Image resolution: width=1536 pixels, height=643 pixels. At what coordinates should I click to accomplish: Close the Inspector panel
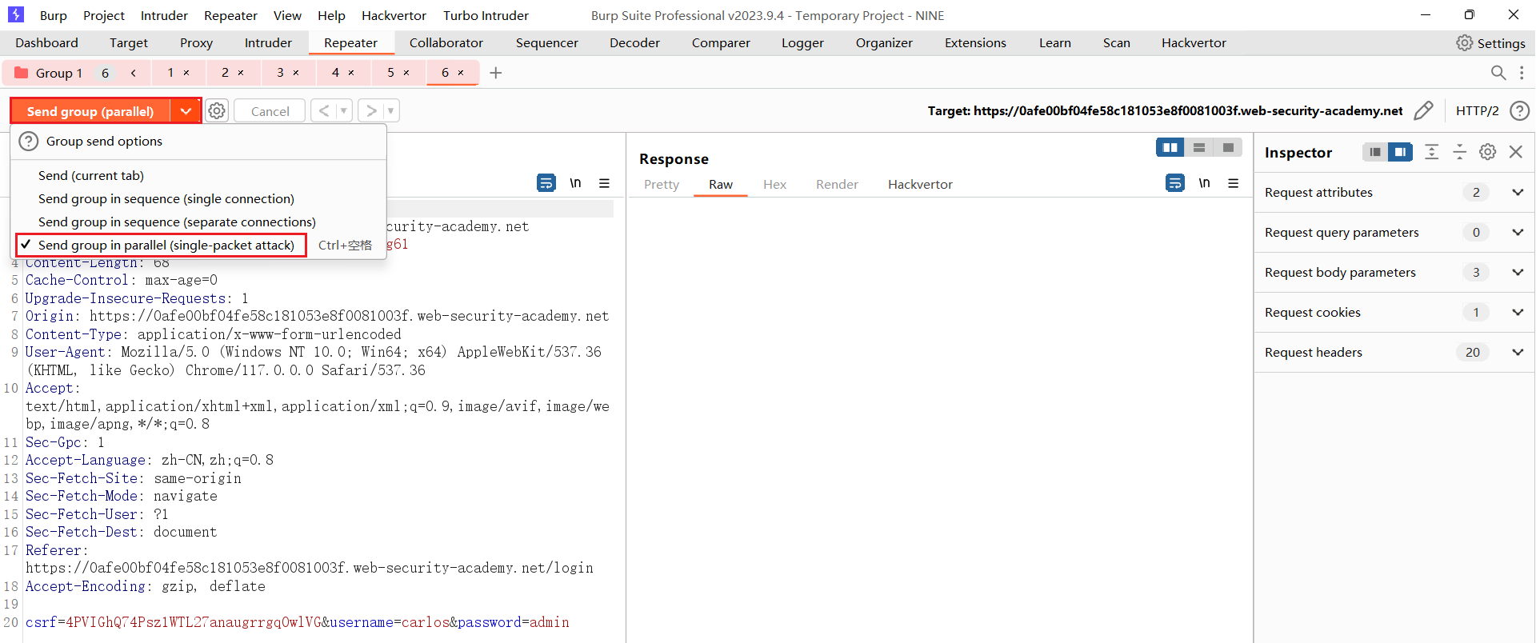[x=1516, y=152]
